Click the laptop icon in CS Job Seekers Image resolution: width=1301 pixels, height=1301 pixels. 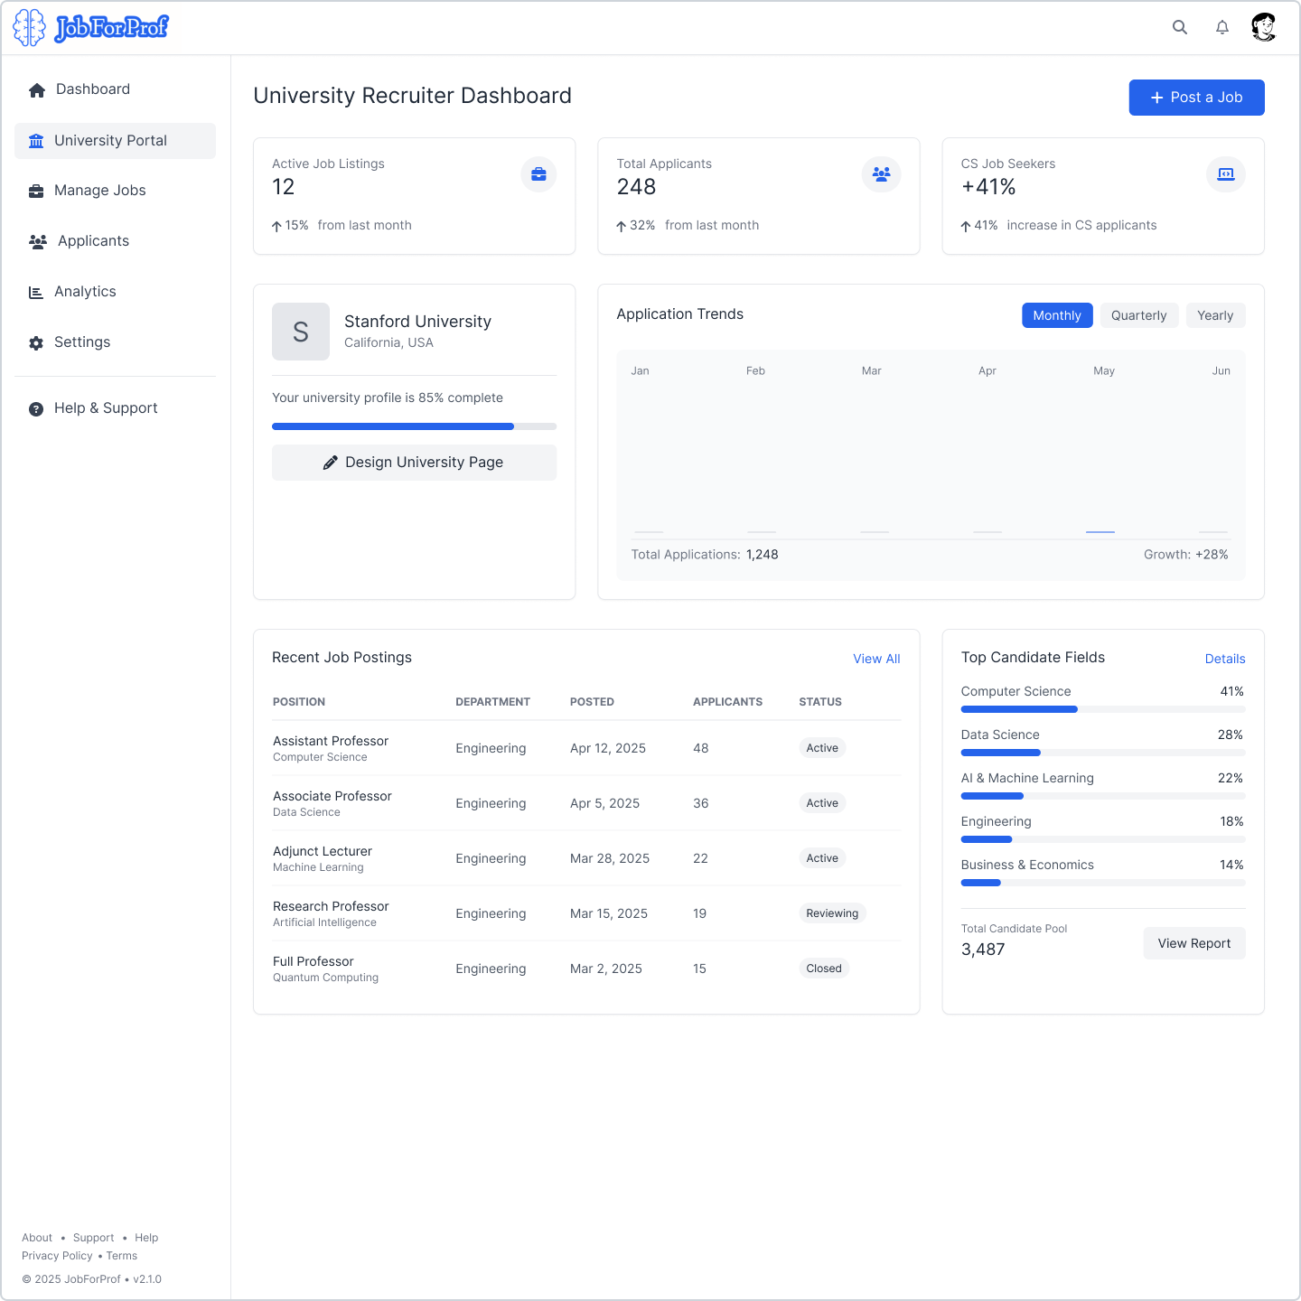tap(1226, 174)
